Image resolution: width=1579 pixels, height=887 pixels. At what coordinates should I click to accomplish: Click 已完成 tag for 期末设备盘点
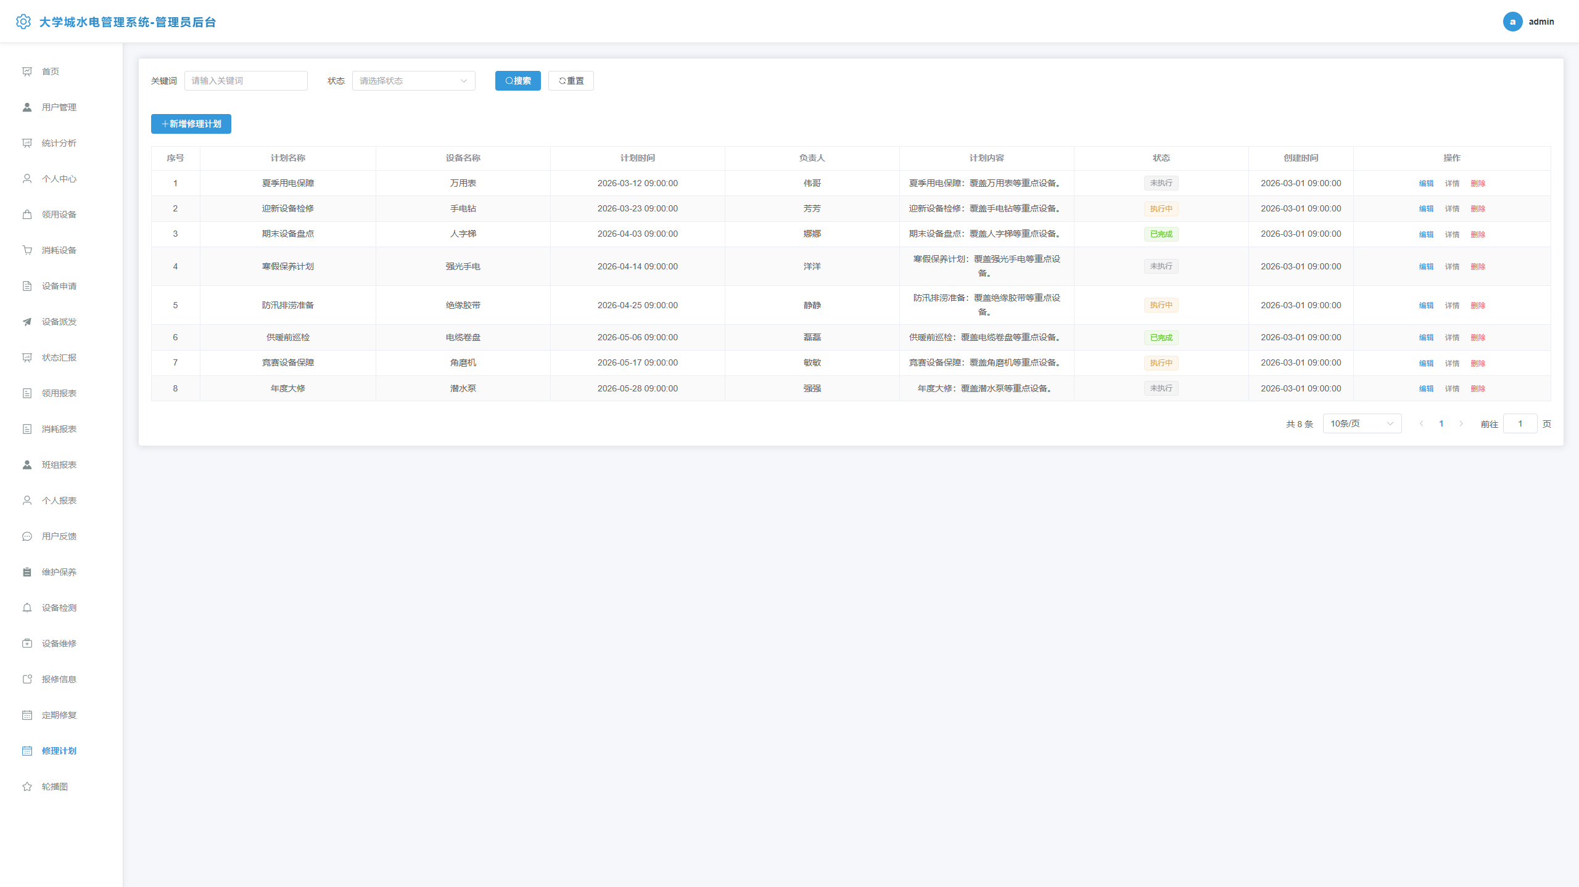click(x=1161, y=234)
